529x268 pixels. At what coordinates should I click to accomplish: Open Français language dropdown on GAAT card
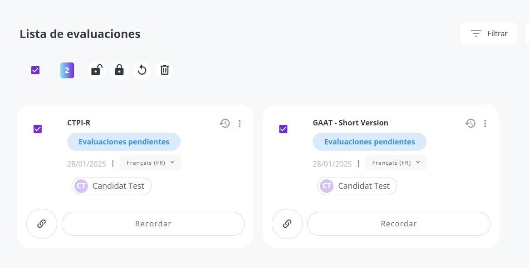pyautogui.click(x=396, y=163)
